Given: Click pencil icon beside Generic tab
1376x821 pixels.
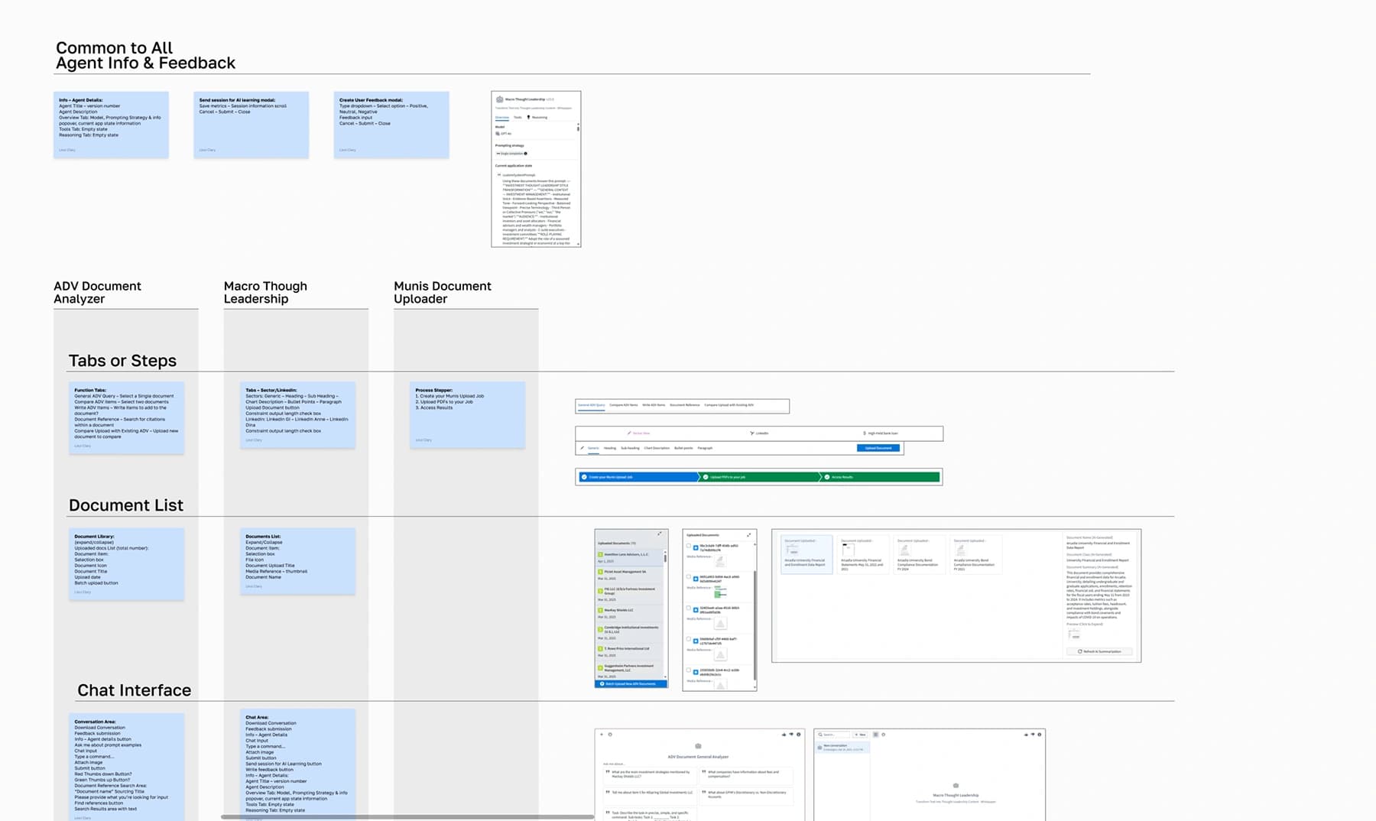Looking at the screenshot, I should 582,448.
